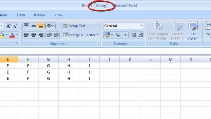Expand Accounting Number Format arrow
Screen dimensions: 211x119
point(112,35)
